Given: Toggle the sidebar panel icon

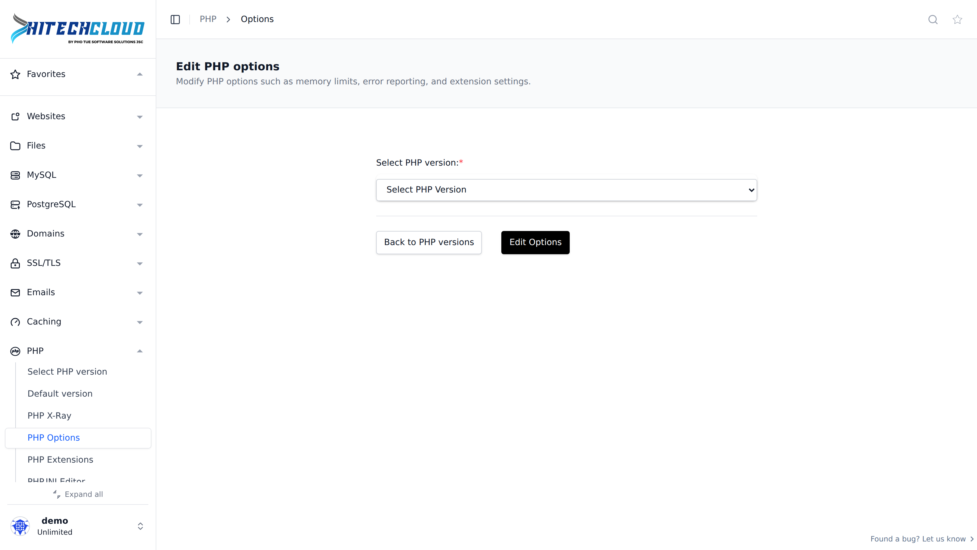Looking at the screenshot, I should (175, 19).
